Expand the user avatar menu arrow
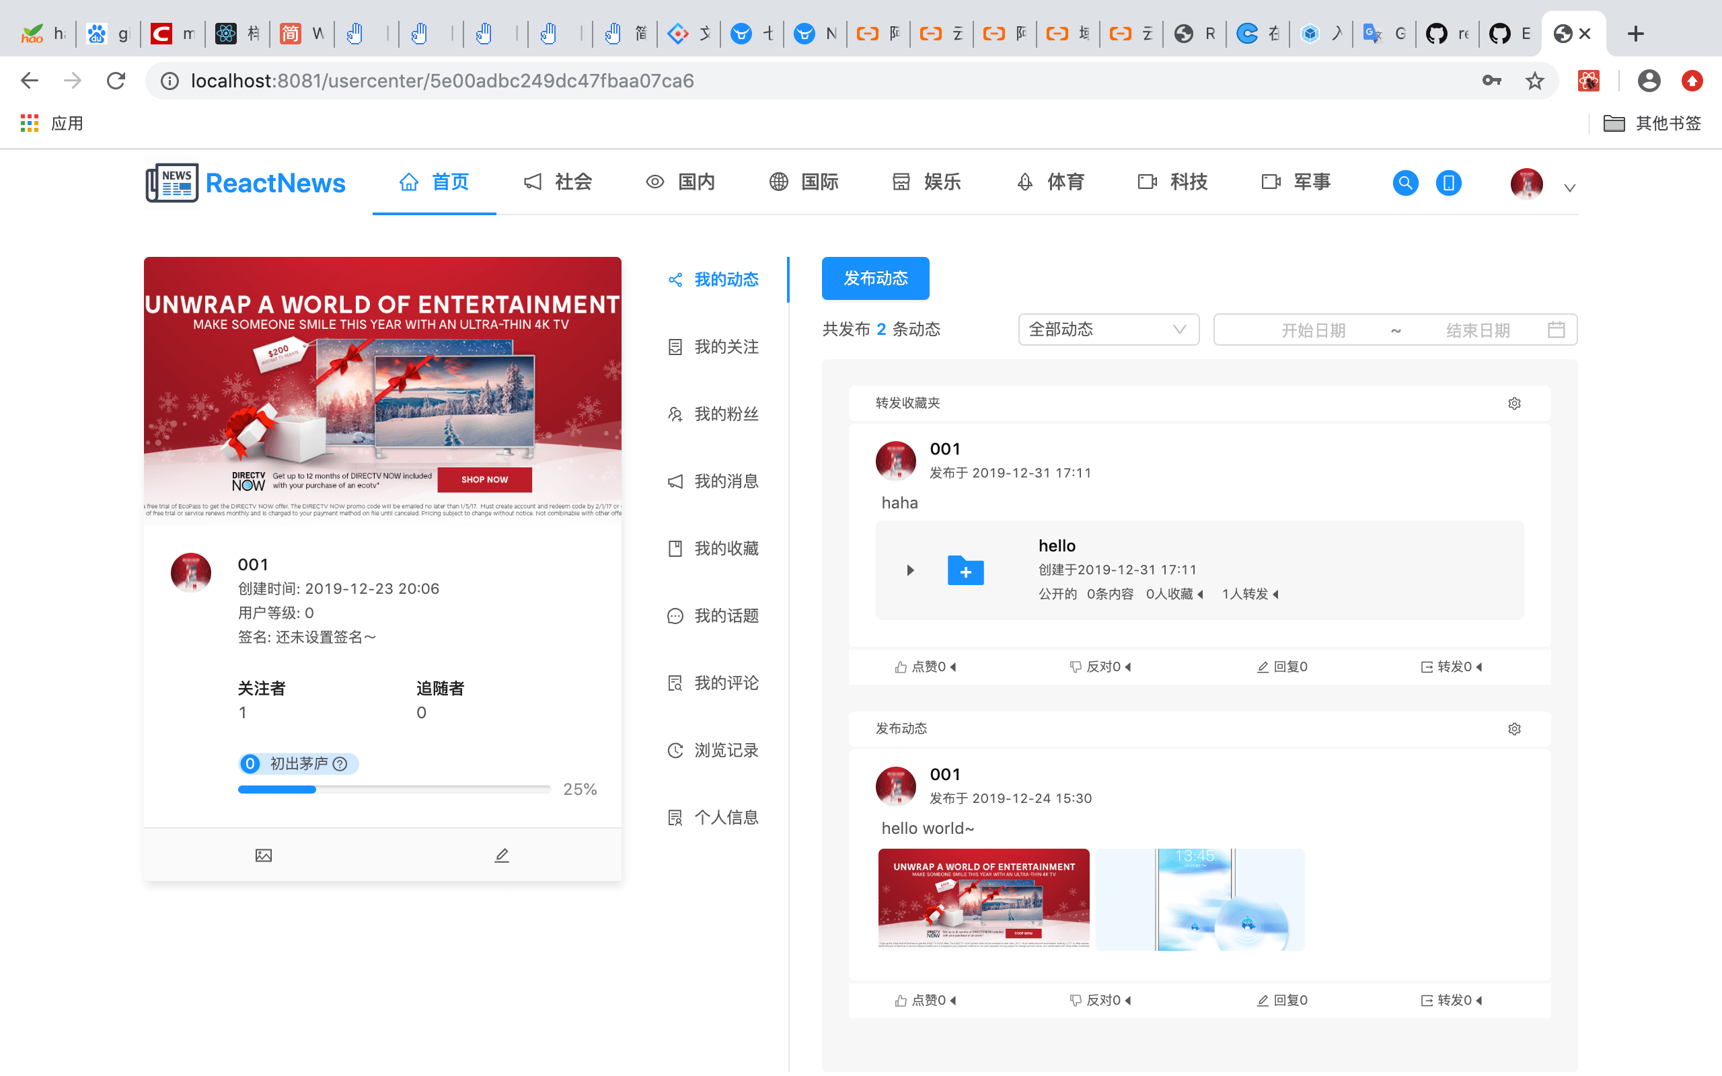This screenshot has width=1722, height=1076. click(x=1569, y=188)
